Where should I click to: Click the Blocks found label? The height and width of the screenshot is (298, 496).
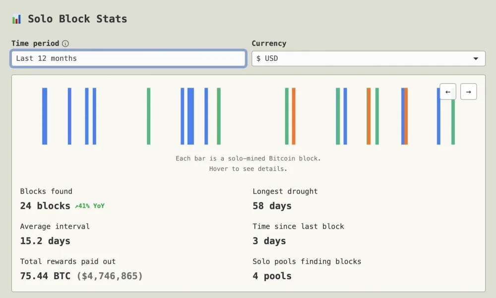46,191
